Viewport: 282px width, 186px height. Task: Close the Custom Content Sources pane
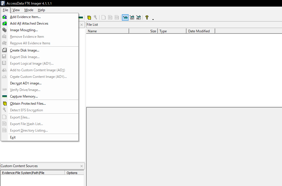tap(82, 166)
